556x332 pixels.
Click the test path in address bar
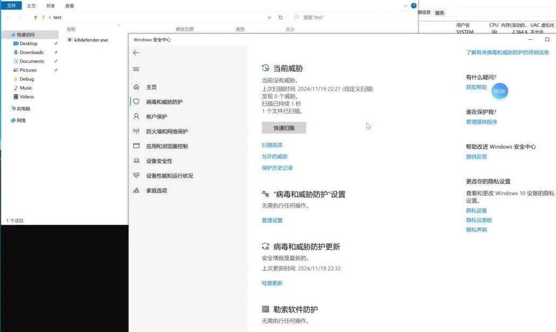point(57,17)
